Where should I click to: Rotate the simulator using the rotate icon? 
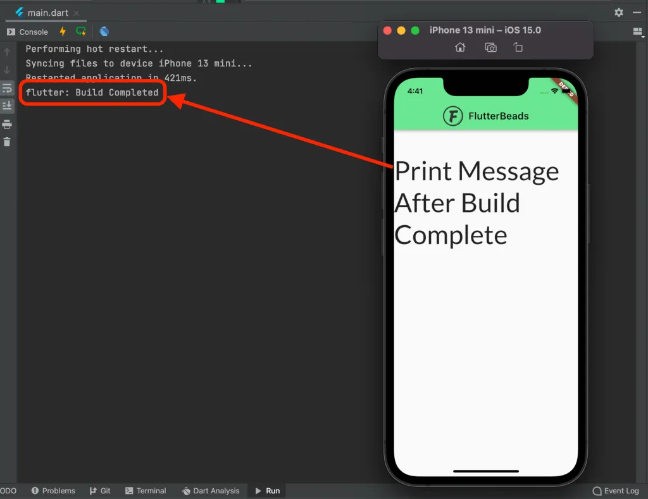tap(518, 47)
